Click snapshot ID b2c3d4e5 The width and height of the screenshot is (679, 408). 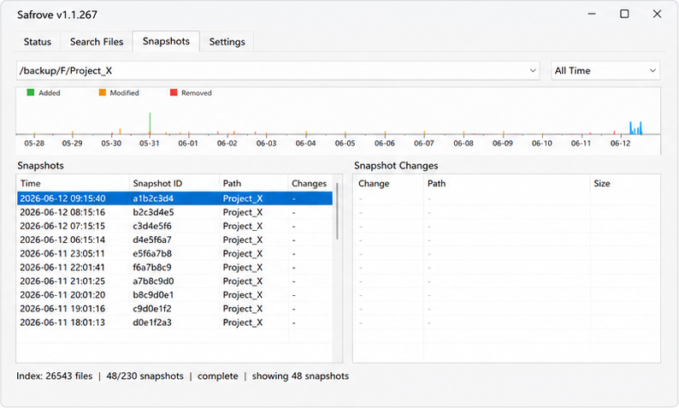coord(153,212)
